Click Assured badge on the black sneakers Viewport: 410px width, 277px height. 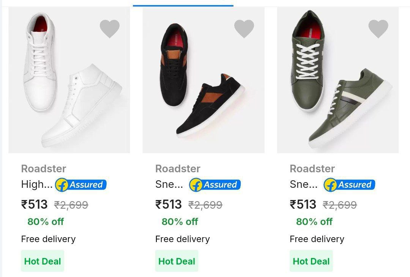pyautogui.click(x=215, y=185)
